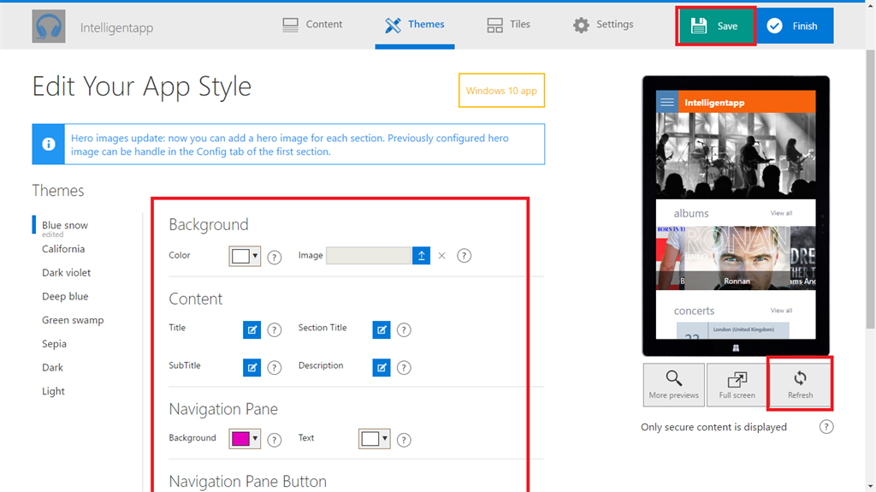Open help for Navigation Pane Background

pos(275,440)
